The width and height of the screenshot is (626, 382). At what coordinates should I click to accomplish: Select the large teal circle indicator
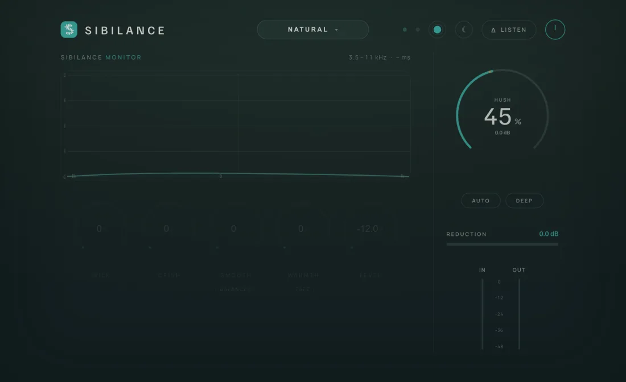click(437, 30)
